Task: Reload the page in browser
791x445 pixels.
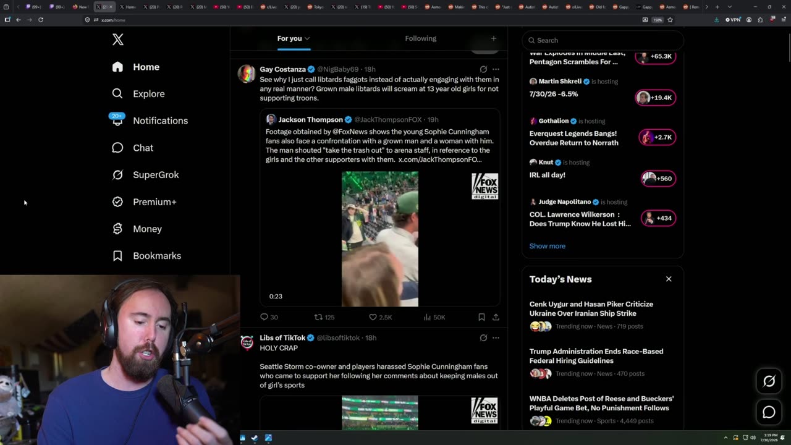Action: pyautogui.click(x=41, y=20)
